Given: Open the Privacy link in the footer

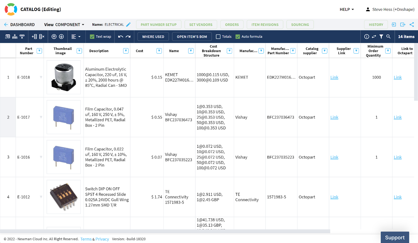Looking at the screenshot, I should coord(102,239).
